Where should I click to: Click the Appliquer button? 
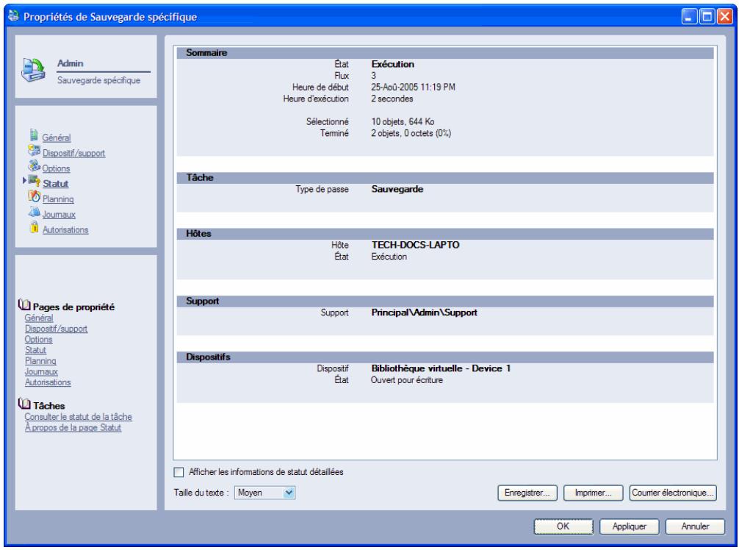coord(630,526)
